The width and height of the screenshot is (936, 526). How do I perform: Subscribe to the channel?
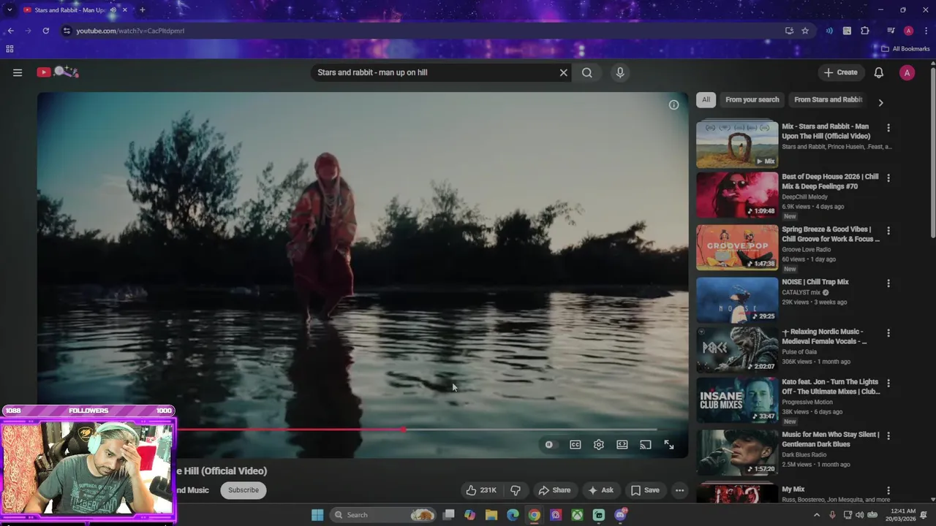tap(244, 490)
